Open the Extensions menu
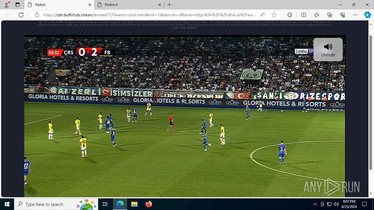This screenshot has width=374, height=210. (x=290, y=15)
